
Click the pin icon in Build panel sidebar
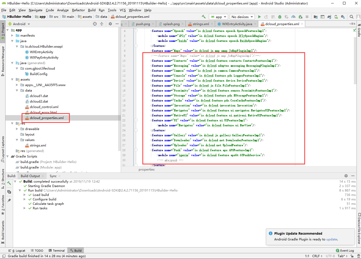9,200
